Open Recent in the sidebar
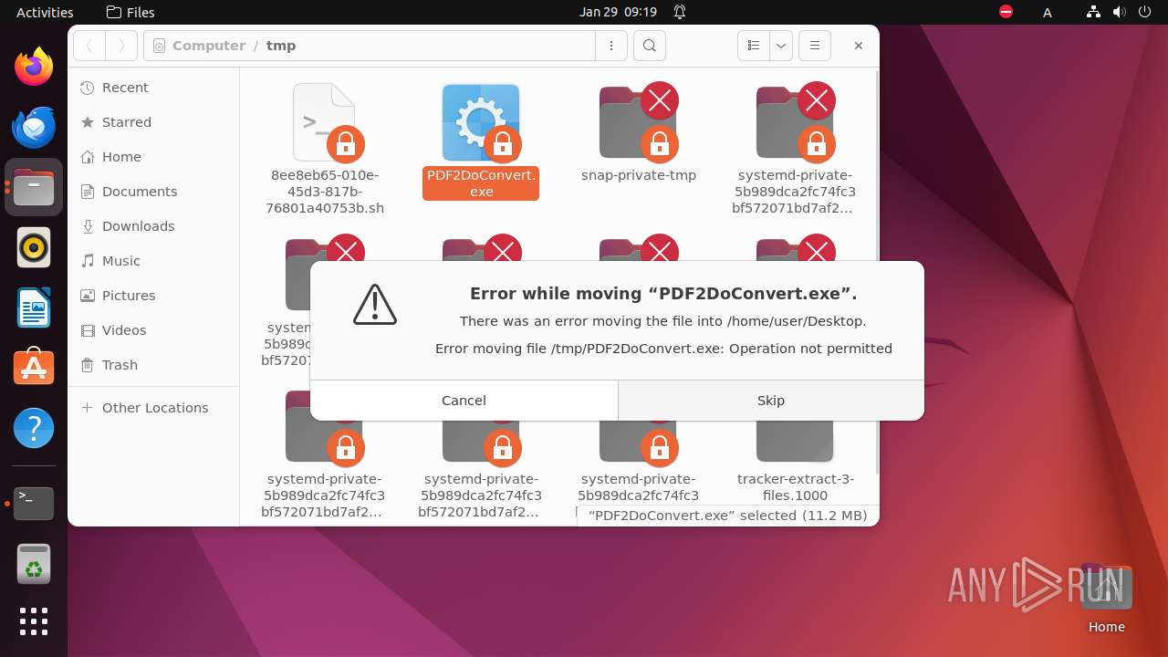 pyautogui.click(x=153, y=88)
